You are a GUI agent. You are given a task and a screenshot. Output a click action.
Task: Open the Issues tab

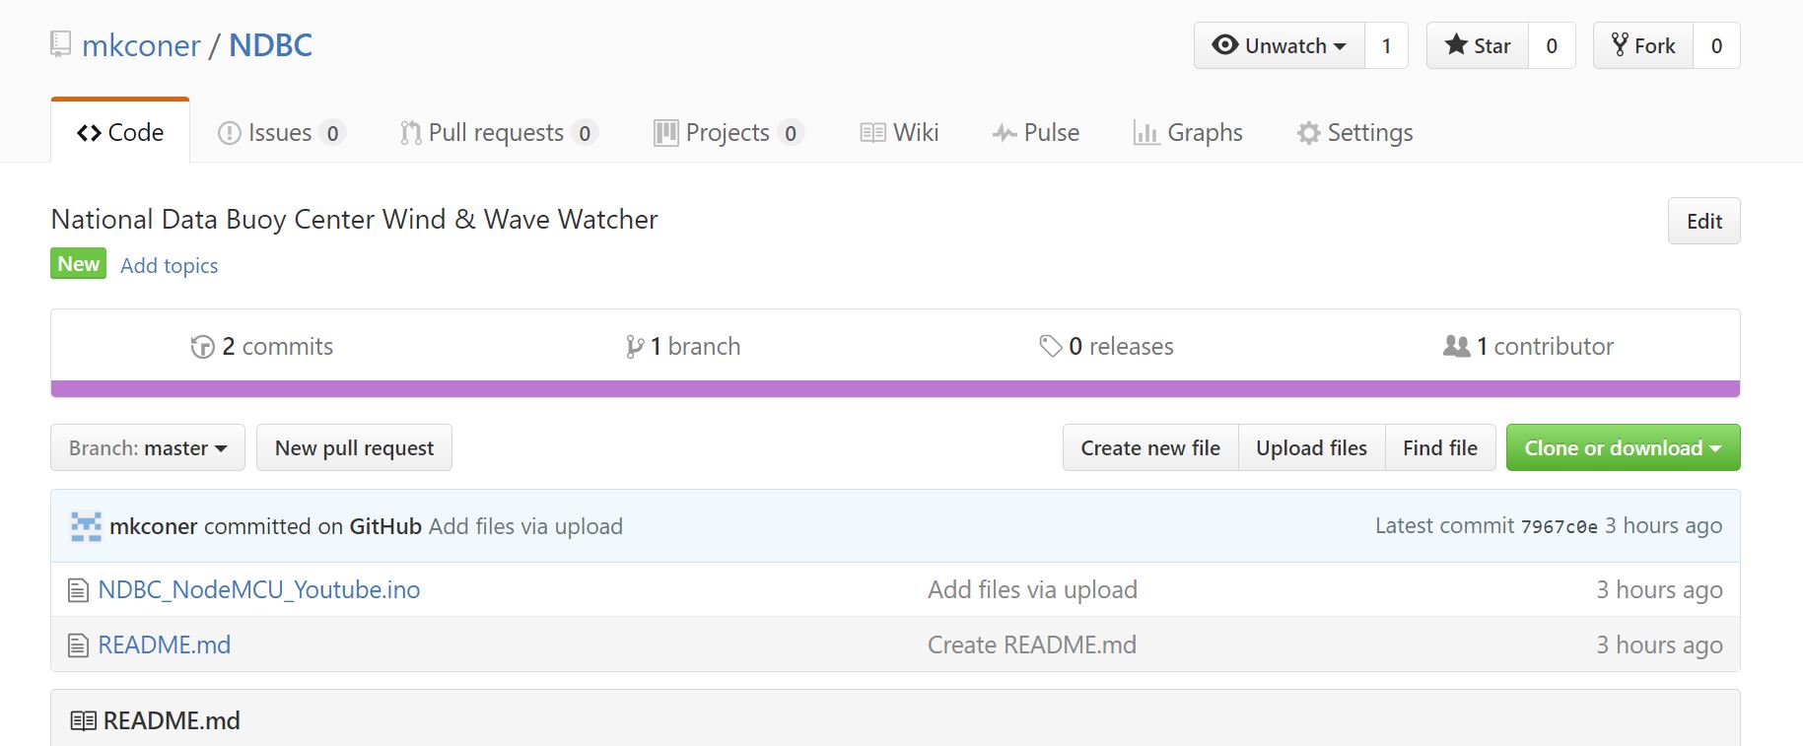tap(281, 132)
